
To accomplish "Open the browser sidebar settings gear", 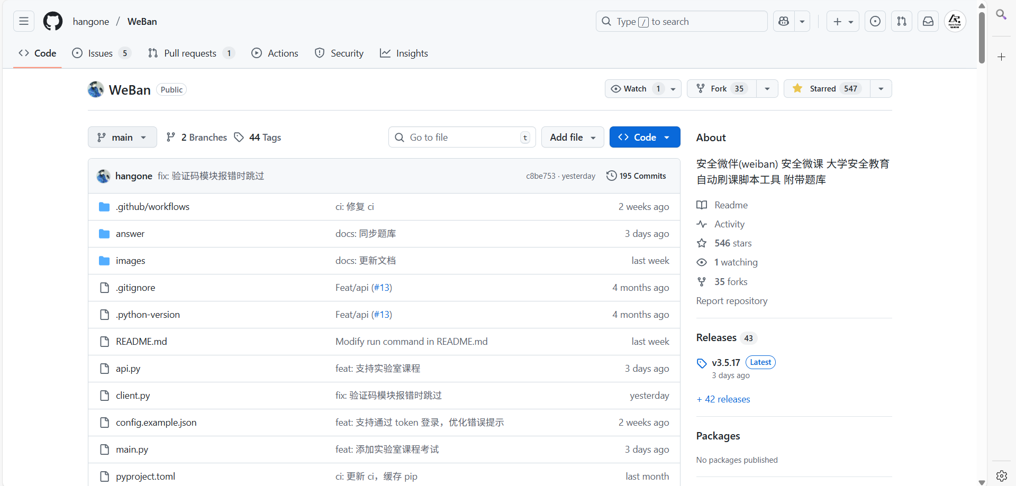I will [1001, 475].
